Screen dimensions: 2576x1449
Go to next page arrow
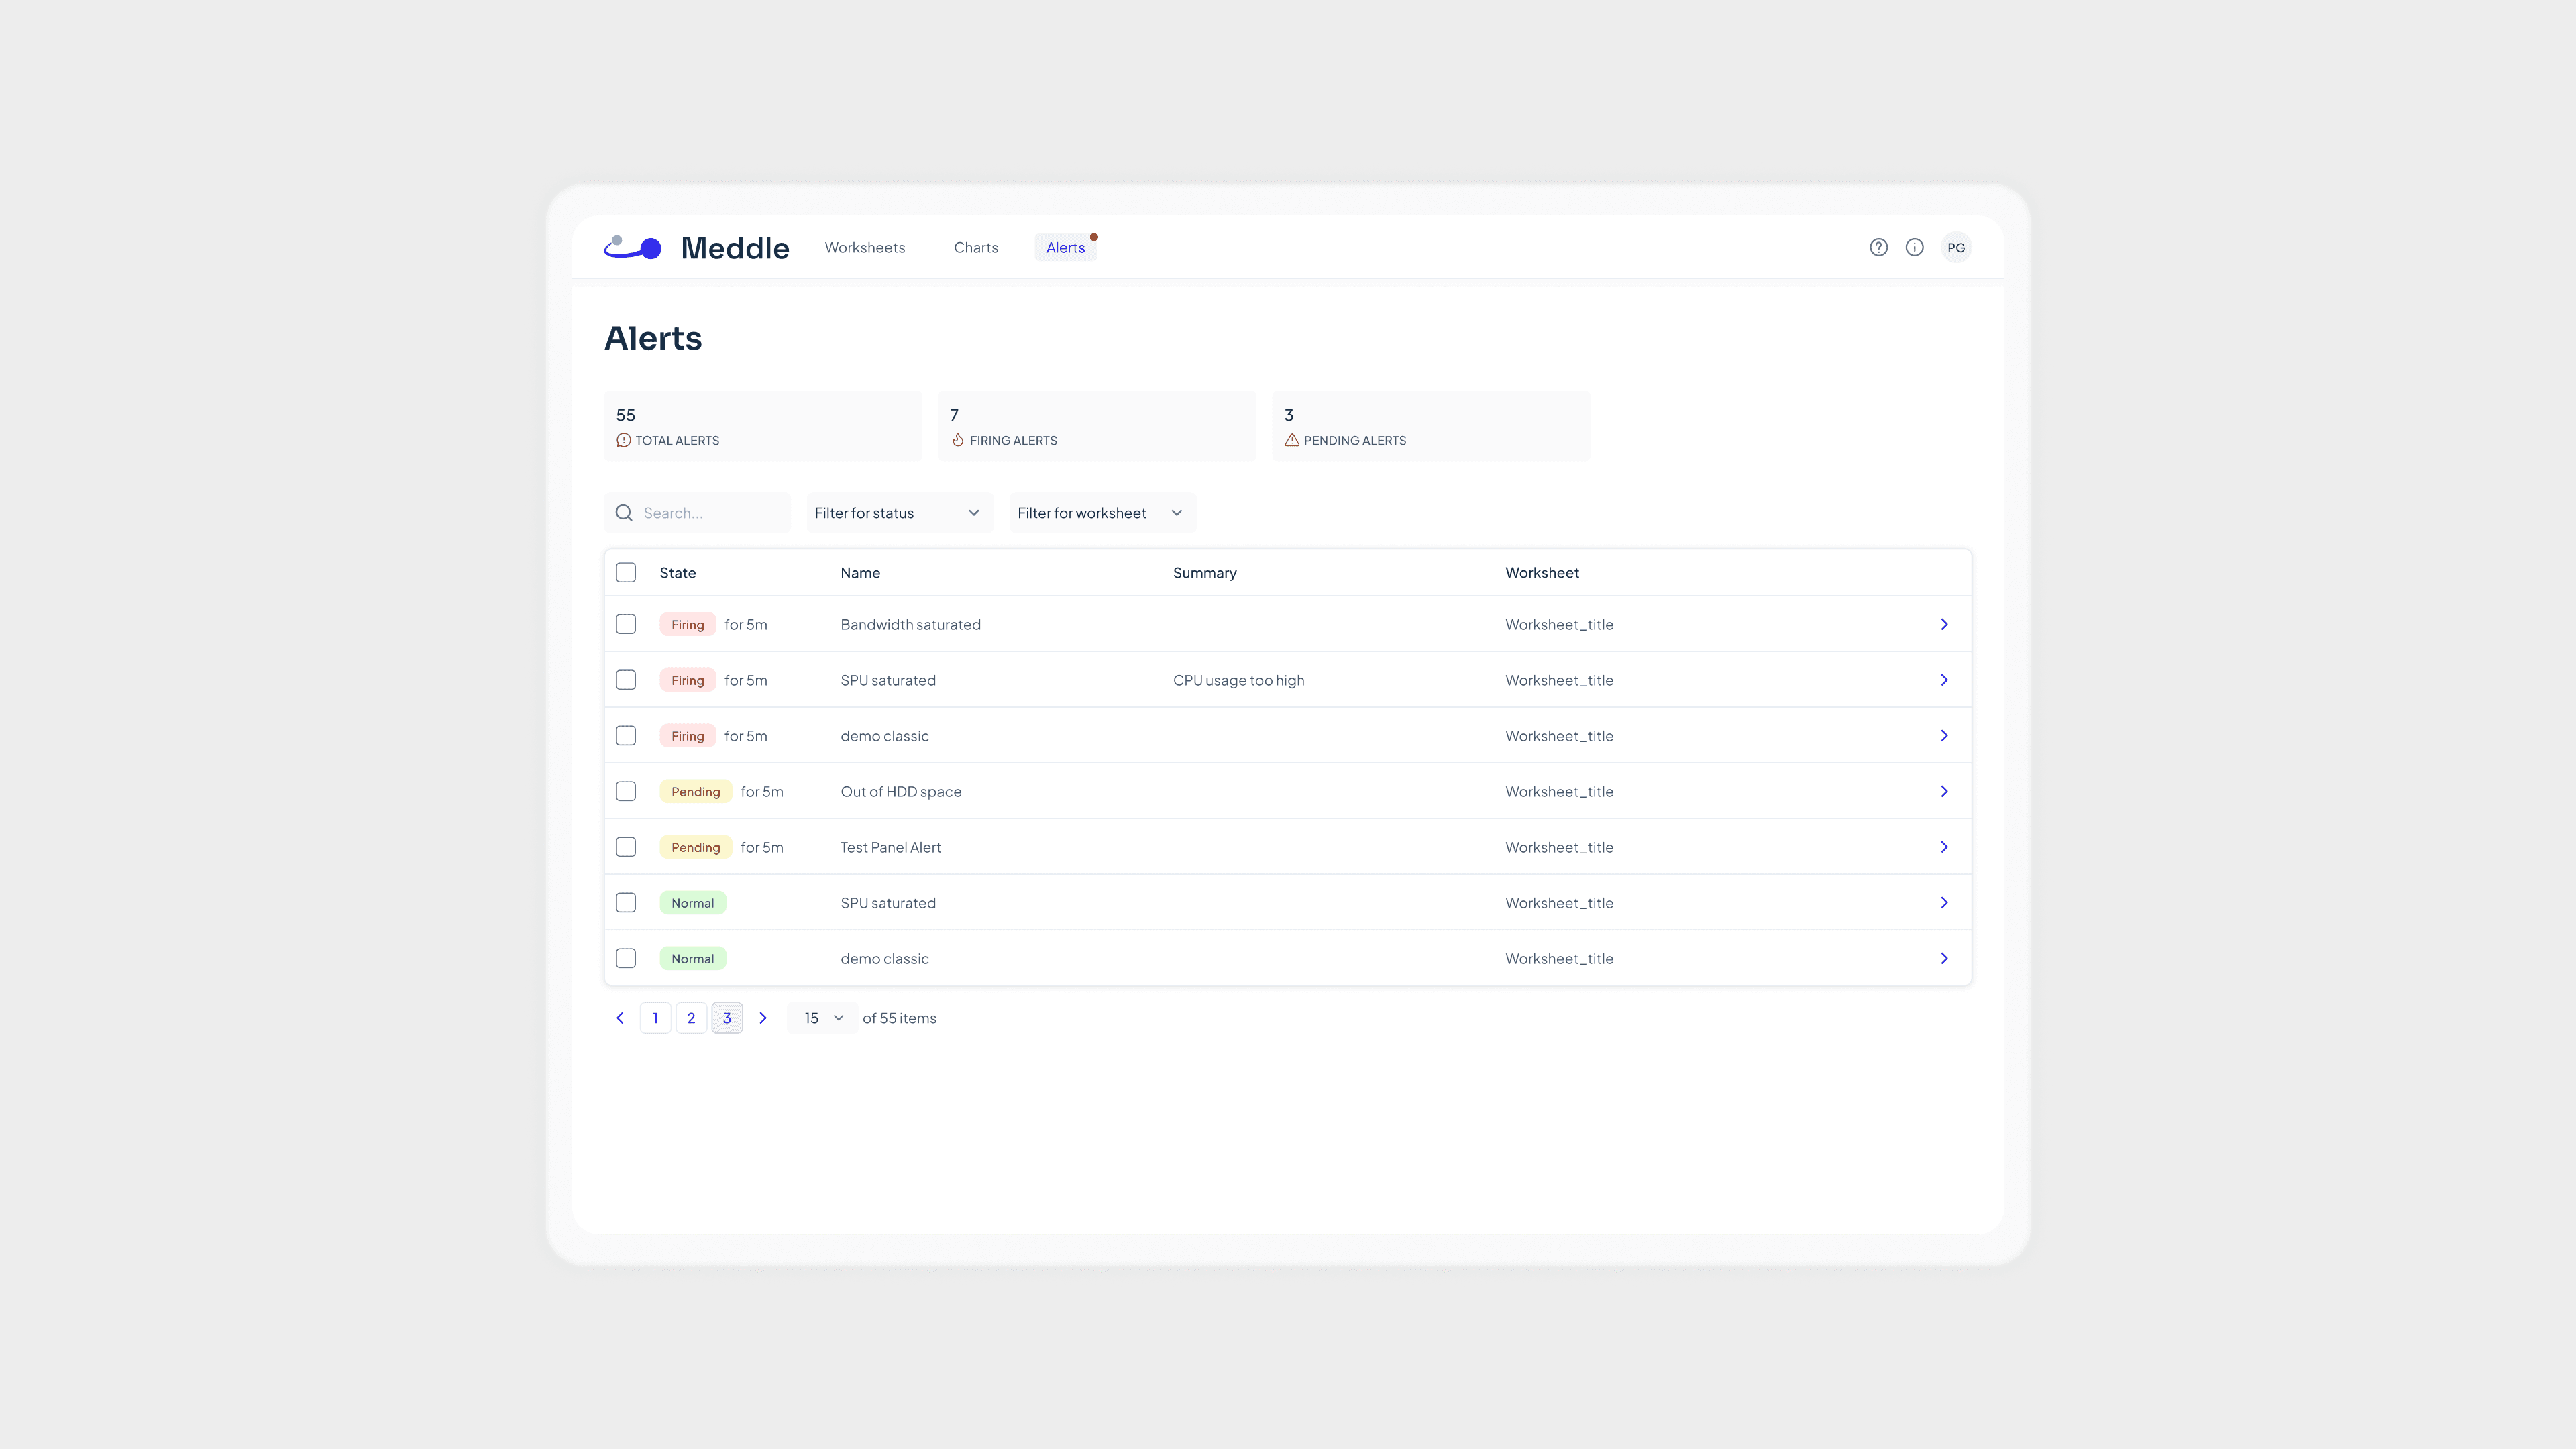[763, 1018]
